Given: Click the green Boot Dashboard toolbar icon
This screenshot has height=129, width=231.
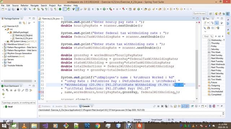Looking at the screenshot, I should tap(60, 9).
